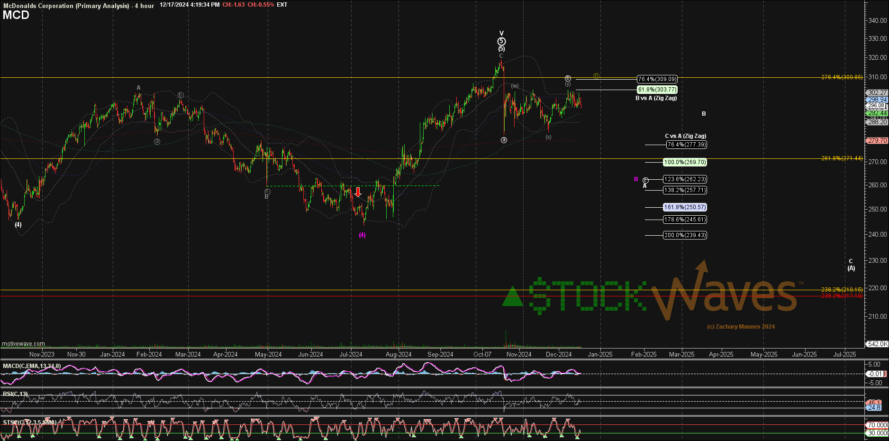Image resolution: width=889 pixels, height=441 pixels.
Task: Click the Nov-30 date on time axis
Action: click(76, 354)
